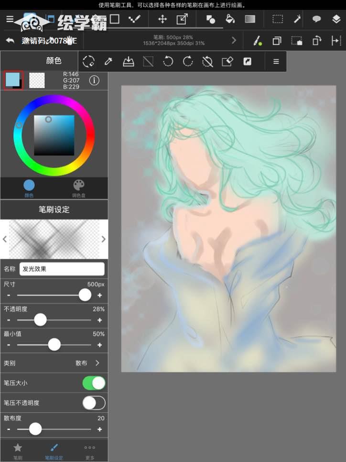Reset canvas rotation

click(207, 61)
